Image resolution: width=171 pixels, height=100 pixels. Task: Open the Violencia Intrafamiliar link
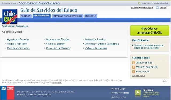coord(96,48)
